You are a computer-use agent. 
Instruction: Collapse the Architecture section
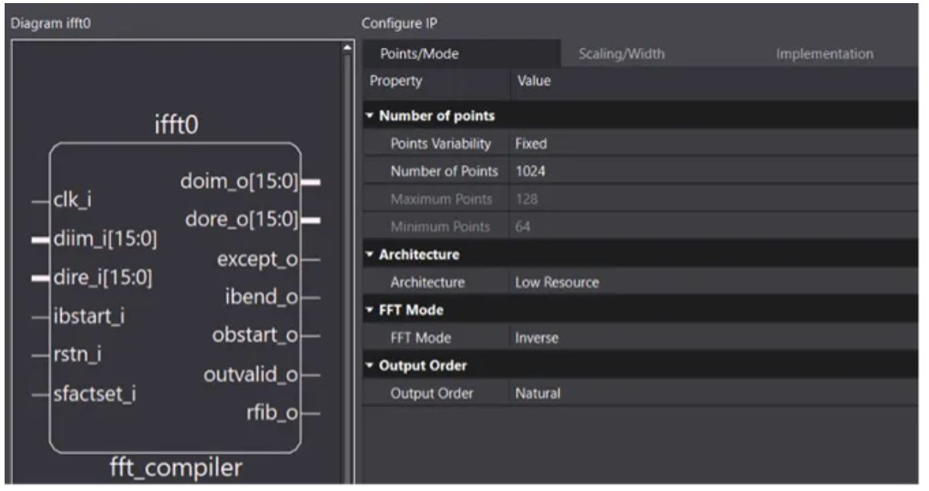click(x=371, y=254)
